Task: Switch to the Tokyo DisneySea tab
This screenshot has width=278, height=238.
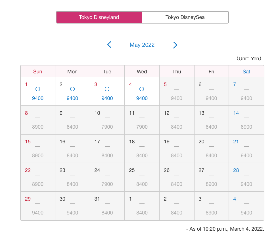Action: tap(185, 17)
